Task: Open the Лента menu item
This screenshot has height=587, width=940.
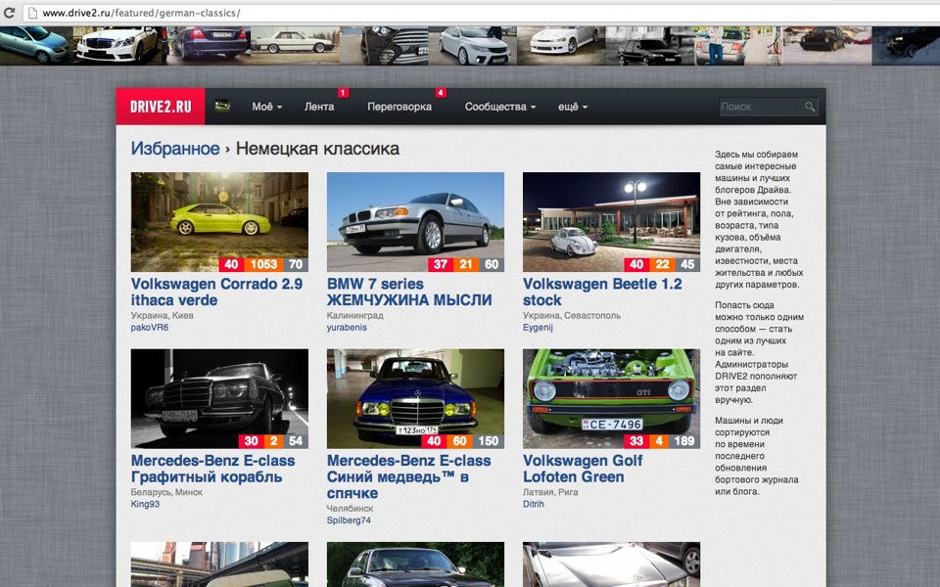Action: point(319,107)
